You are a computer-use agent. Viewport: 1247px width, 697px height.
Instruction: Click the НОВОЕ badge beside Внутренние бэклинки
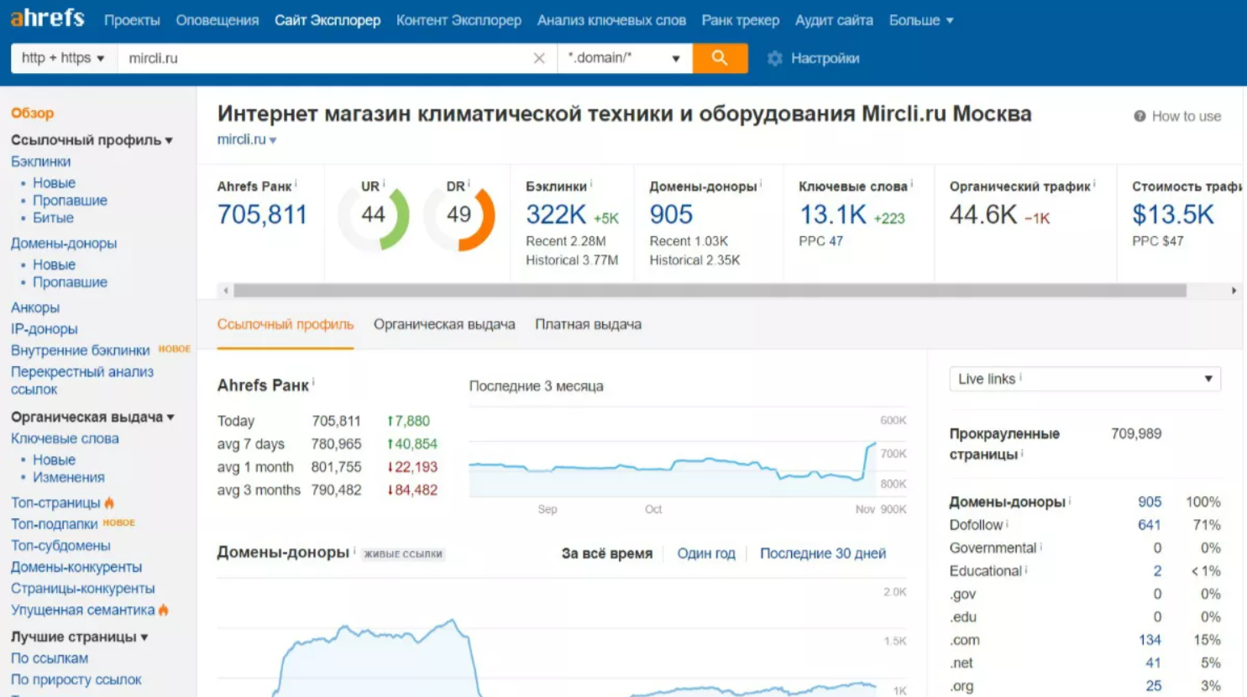point(175,348)
